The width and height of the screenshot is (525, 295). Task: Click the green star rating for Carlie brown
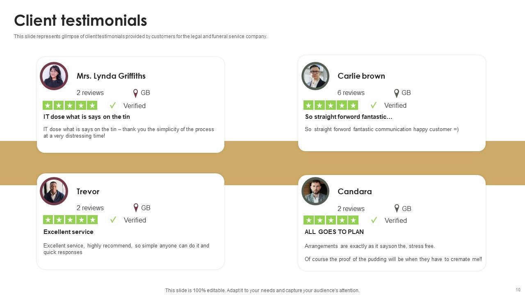point(331,105)
